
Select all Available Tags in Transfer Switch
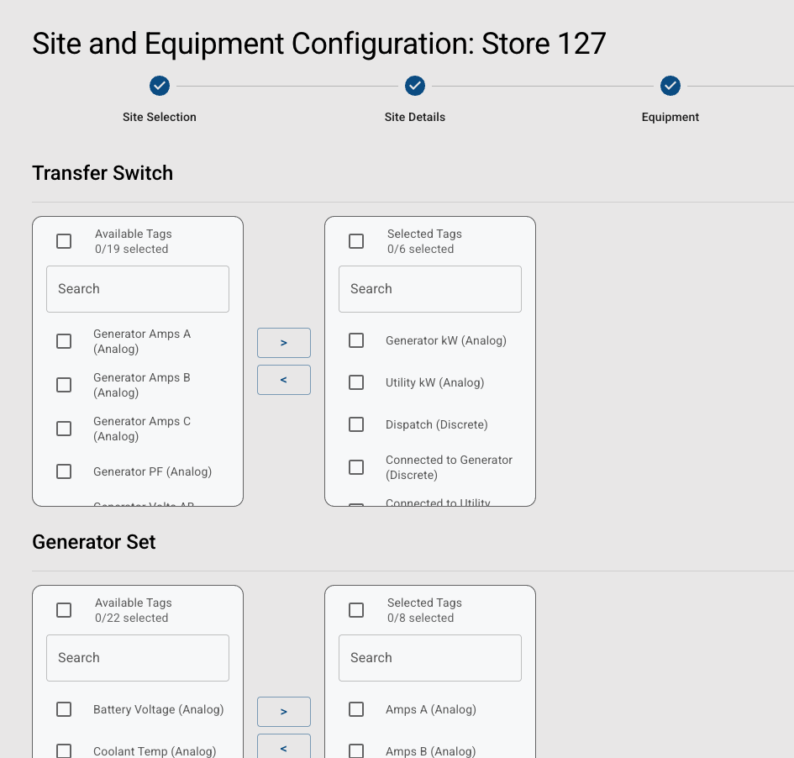64,241
